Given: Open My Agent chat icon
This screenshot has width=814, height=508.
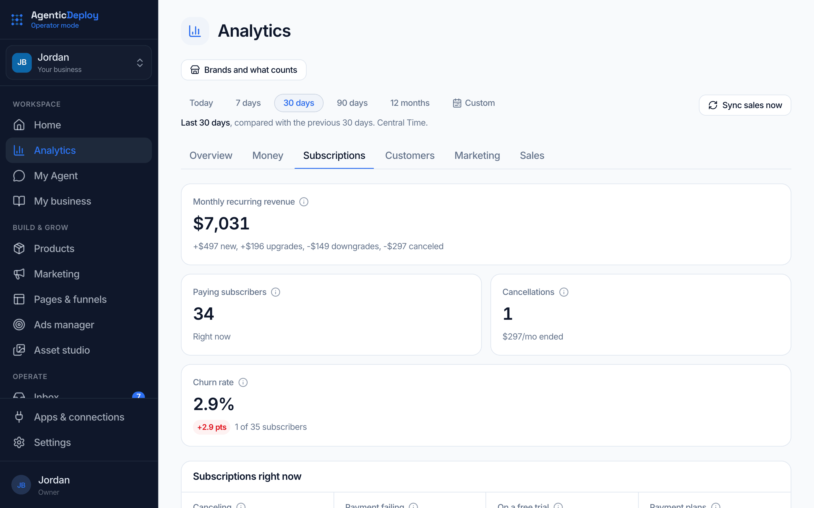Looking at the screenshot, I should (19, 176).
